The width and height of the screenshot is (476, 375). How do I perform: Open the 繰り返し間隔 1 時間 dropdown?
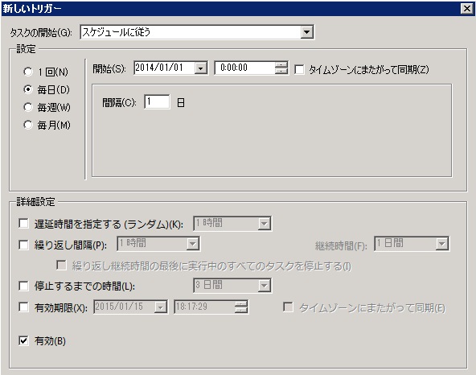pos(192,244)
